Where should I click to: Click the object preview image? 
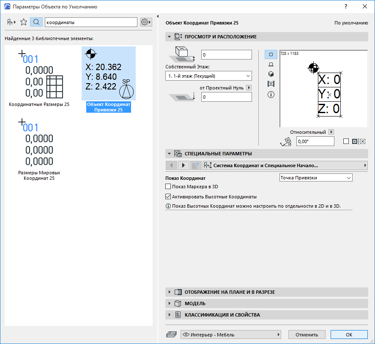click(323, 89)
